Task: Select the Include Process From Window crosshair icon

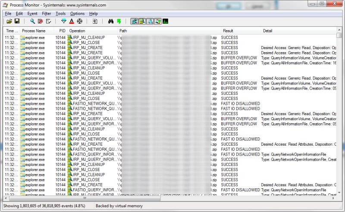Action: pos(80,21)
